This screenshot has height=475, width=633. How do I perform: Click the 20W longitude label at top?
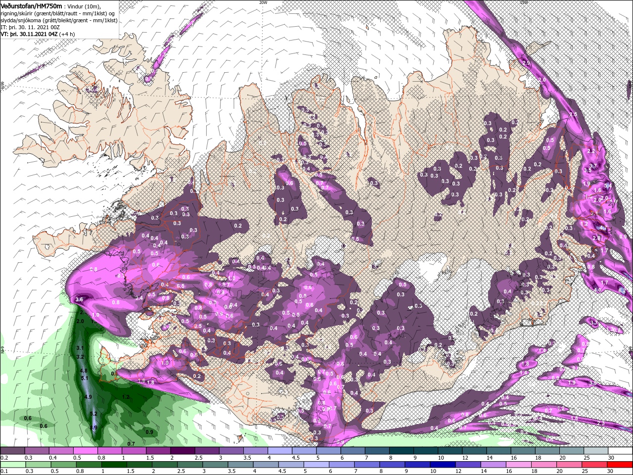[x=263, y=2]
